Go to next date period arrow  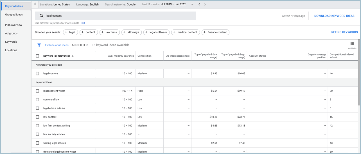click(x=205, y=4)
